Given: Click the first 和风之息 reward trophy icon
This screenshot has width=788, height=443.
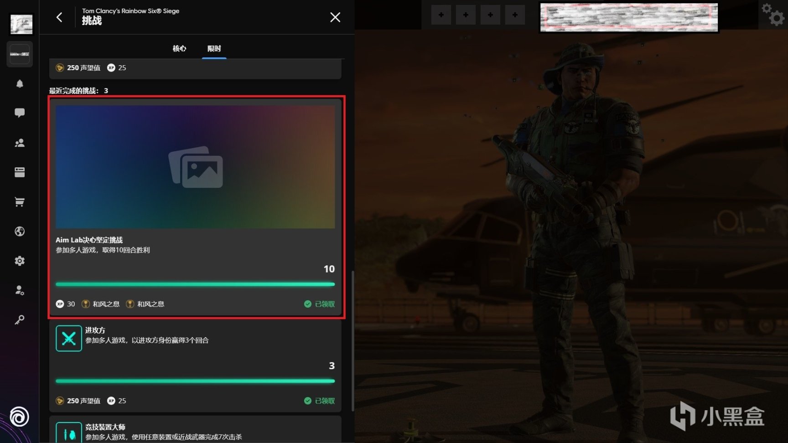Looking at the screenshot, I should tap(85, 304).
